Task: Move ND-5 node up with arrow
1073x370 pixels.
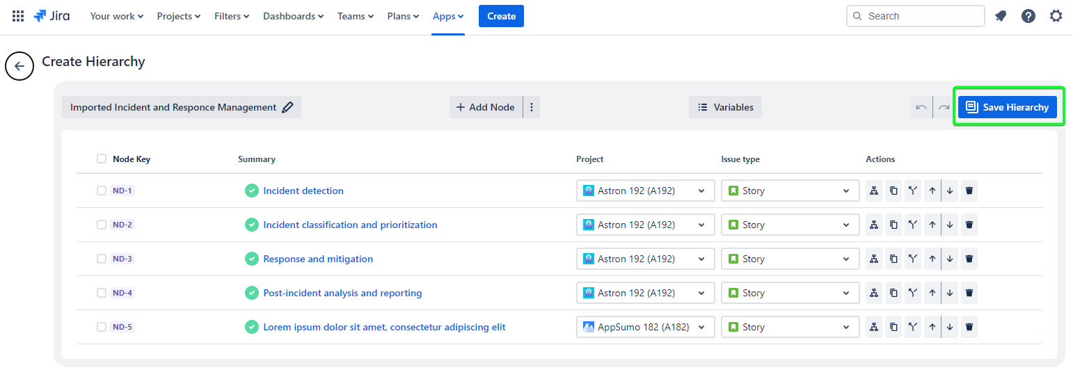Action: point(932,327)
